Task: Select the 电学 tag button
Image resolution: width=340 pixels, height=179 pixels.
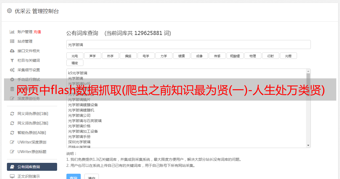Action: (146, 56)
